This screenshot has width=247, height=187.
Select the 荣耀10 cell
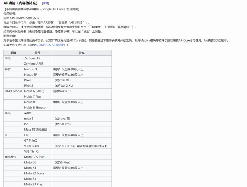37,113
